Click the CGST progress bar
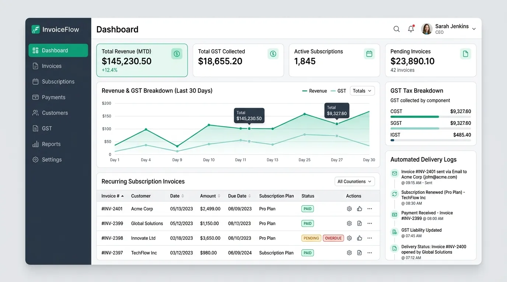 430,117
